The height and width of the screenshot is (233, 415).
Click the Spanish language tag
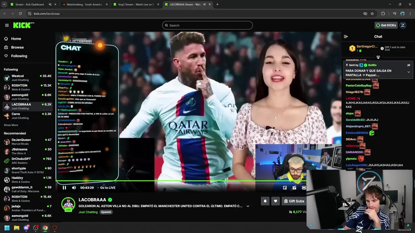click(106, 212)
